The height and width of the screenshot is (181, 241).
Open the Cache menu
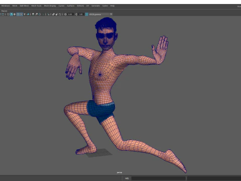point(105,6)
